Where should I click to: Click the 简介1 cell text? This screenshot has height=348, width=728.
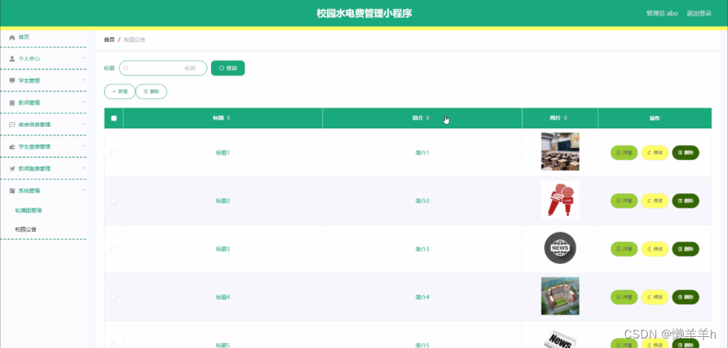(x=422, y=153)
